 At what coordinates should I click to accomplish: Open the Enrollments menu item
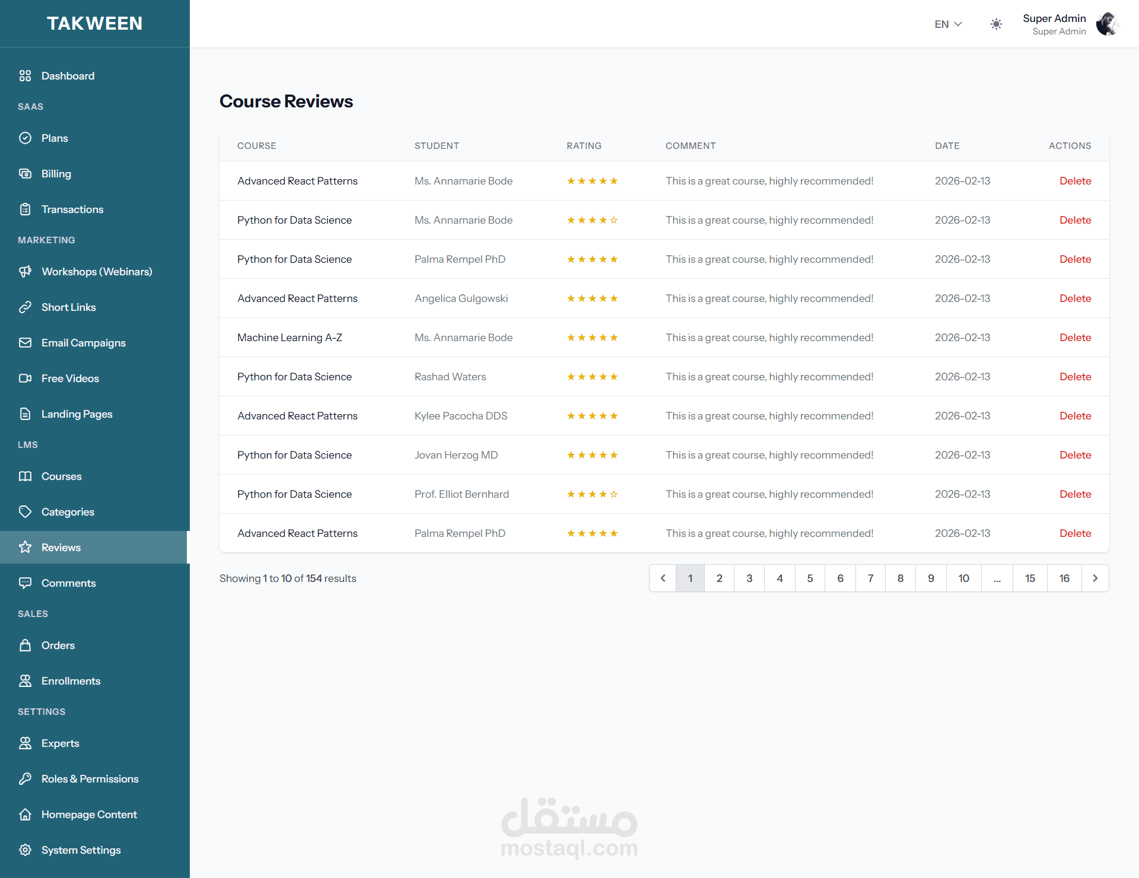[71, 681]
